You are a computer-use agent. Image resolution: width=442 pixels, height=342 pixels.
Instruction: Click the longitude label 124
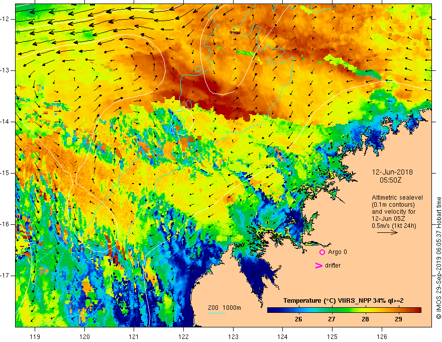(283, 336)
